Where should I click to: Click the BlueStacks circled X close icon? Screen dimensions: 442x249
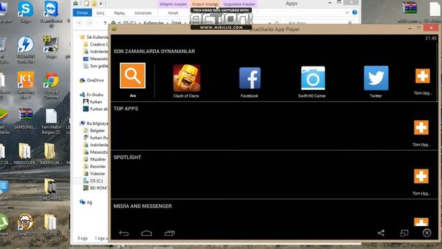click(427, 233)
